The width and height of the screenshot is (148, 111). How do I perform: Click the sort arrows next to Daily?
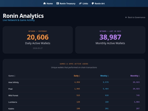[x=79, y=76]
